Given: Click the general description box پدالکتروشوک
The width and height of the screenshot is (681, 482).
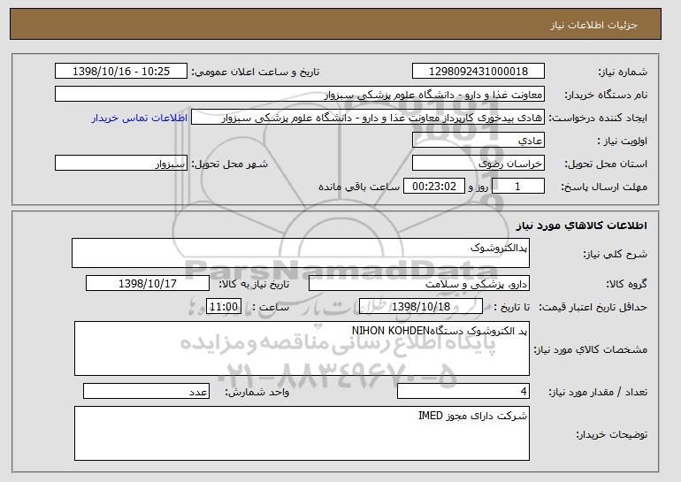Looking at the screenshot, I should pyautogui.click(x=301, y=253).
